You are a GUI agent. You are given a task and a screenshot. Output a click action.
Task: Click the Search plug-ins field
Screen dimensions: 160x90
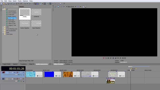click(10, 7)
